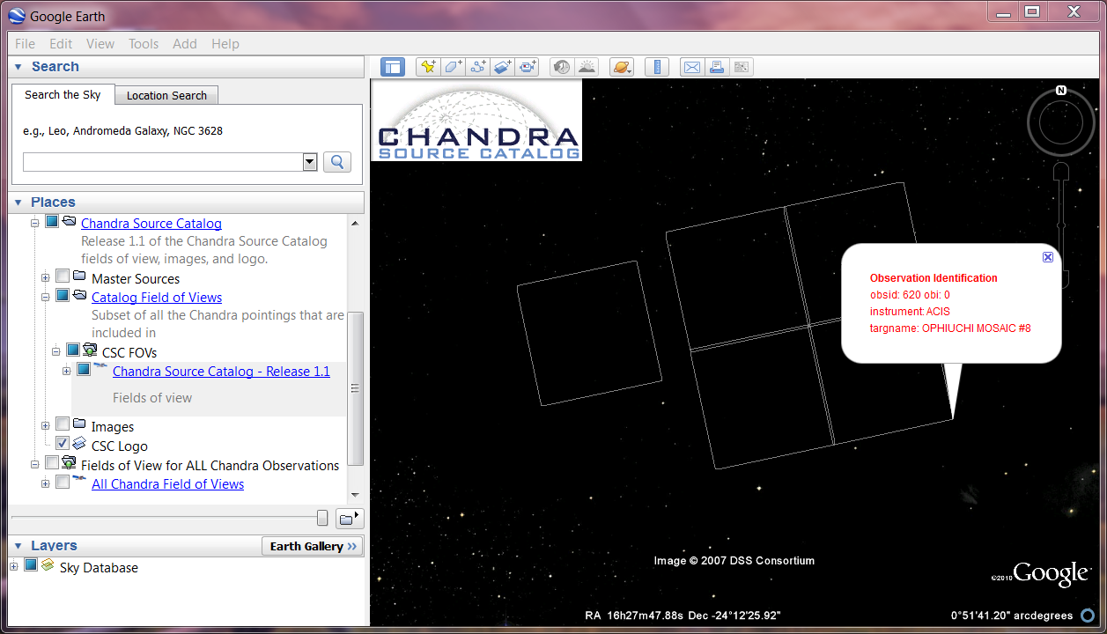This screenshot has width=1107, height=634.
Task: Click the Places opacity slider handle
Action: [x=322, y=518]
